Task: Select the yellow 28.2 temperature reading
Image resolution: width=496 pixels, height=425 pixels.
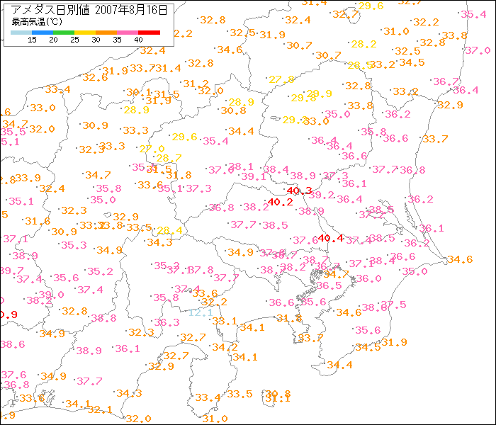Action: tap(363, 44)
